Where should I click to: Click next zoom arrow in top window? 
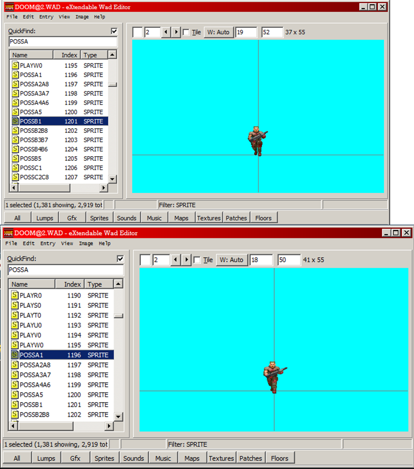click(x=176, y=32)
